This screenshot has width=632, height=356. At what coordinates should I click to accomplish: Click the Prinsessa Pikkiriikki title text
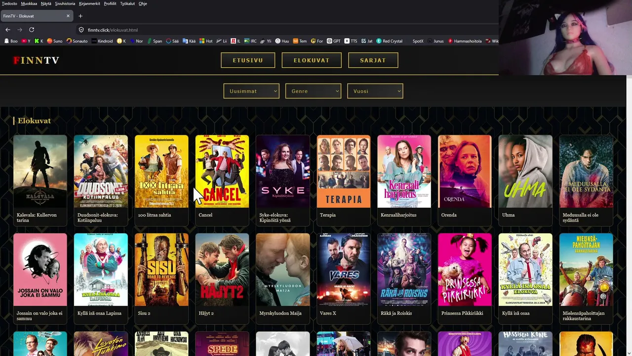(x=462, y=313)
